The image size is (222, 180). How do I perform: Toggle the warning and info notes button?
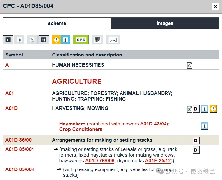point(61,40)
